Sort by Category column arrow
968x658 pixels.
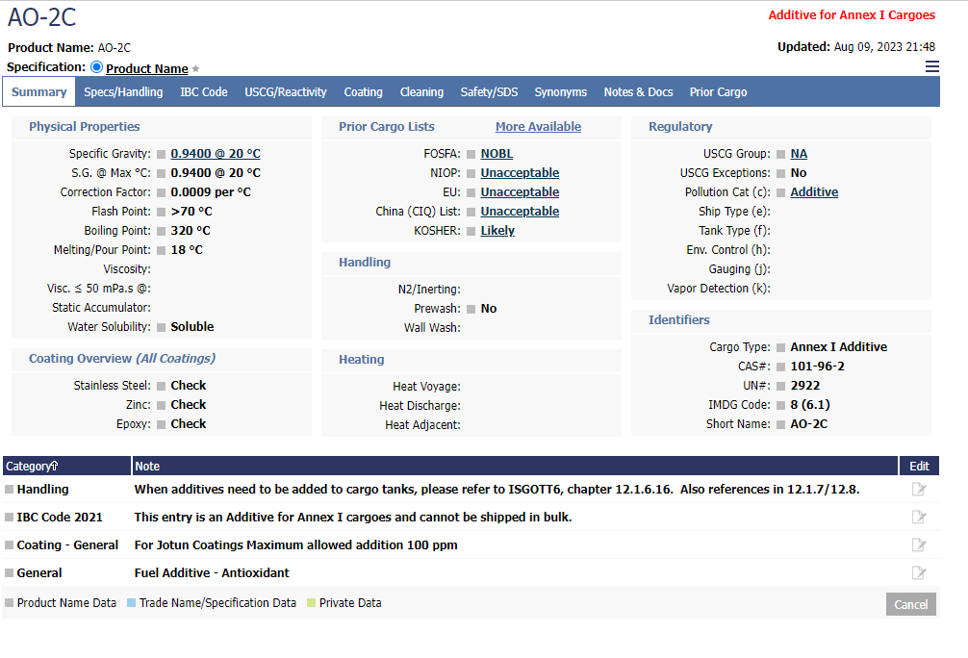pyautogui.click(x=55, y=467)
